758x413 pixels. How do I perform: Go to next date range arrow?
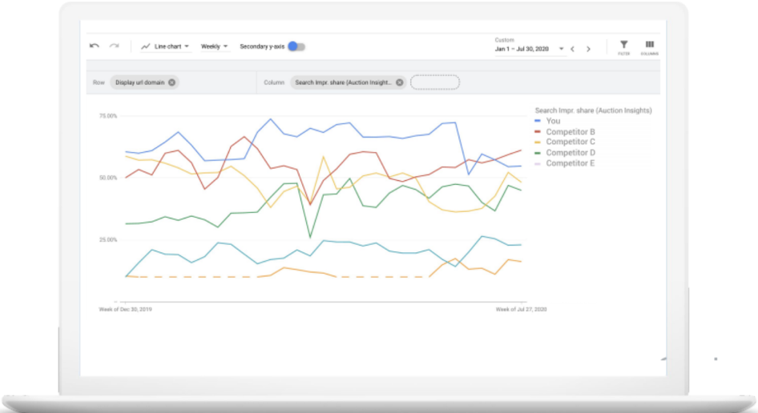click(588, 49)
